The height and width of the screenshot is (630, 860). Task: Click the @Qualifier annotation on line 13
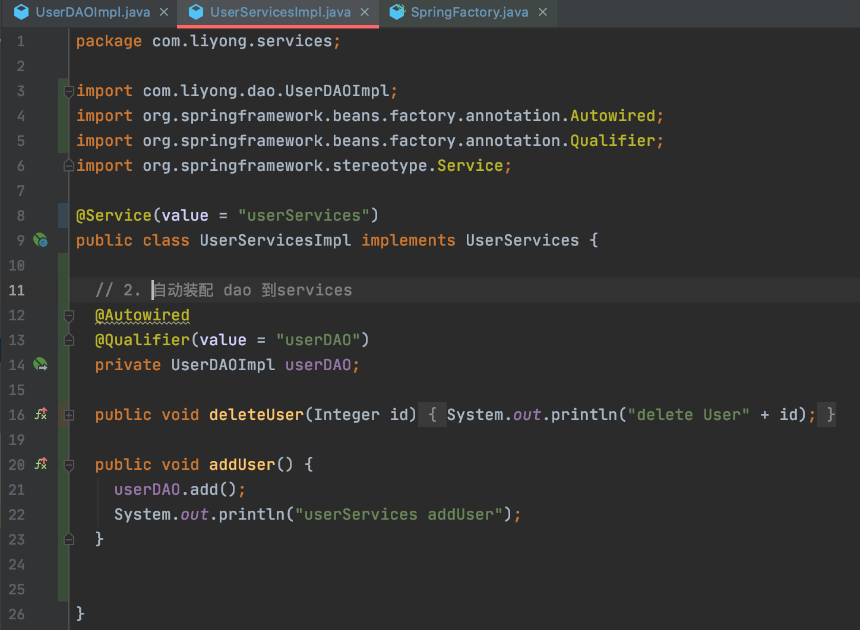(x=143, y=340)
